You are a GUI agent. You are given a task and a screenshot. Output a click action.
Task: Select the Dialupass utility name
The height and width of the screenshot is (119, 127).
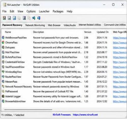point(10,47)
